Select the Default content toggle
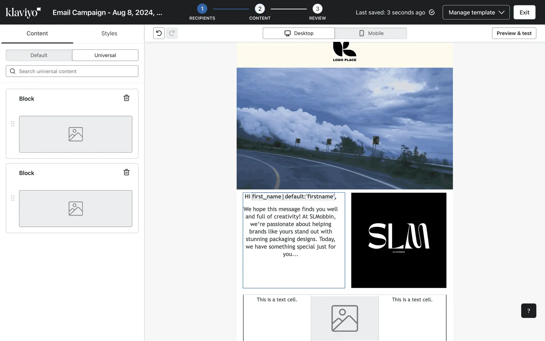Viewport: 545px width, 341px height. pyautogui.click(x=39, y=55)
